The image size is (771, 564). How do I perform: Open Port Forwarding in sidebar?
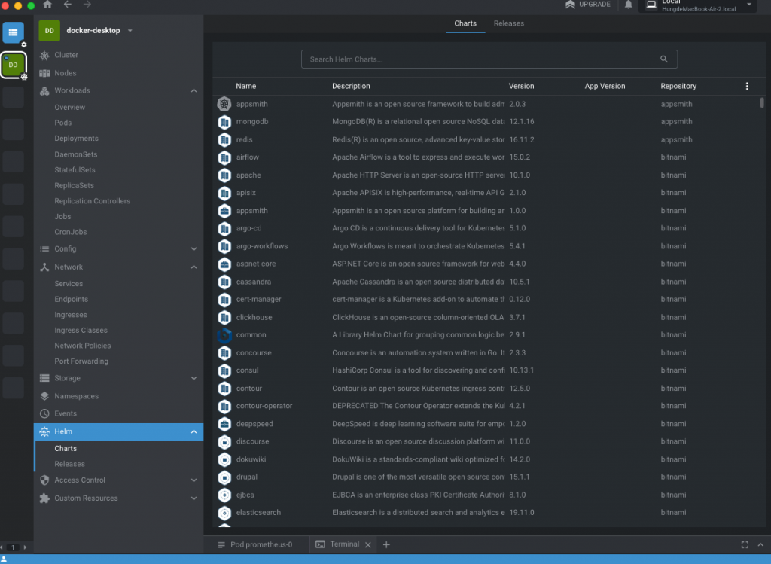[x=81, y=361]
